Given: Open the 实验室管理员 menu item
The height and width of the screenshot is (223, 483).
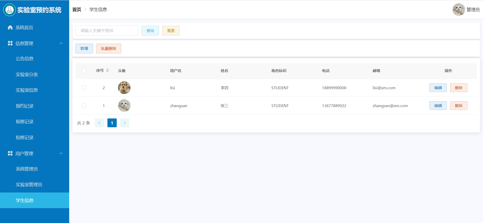Looking at the screenshot, I should point(34,185).
